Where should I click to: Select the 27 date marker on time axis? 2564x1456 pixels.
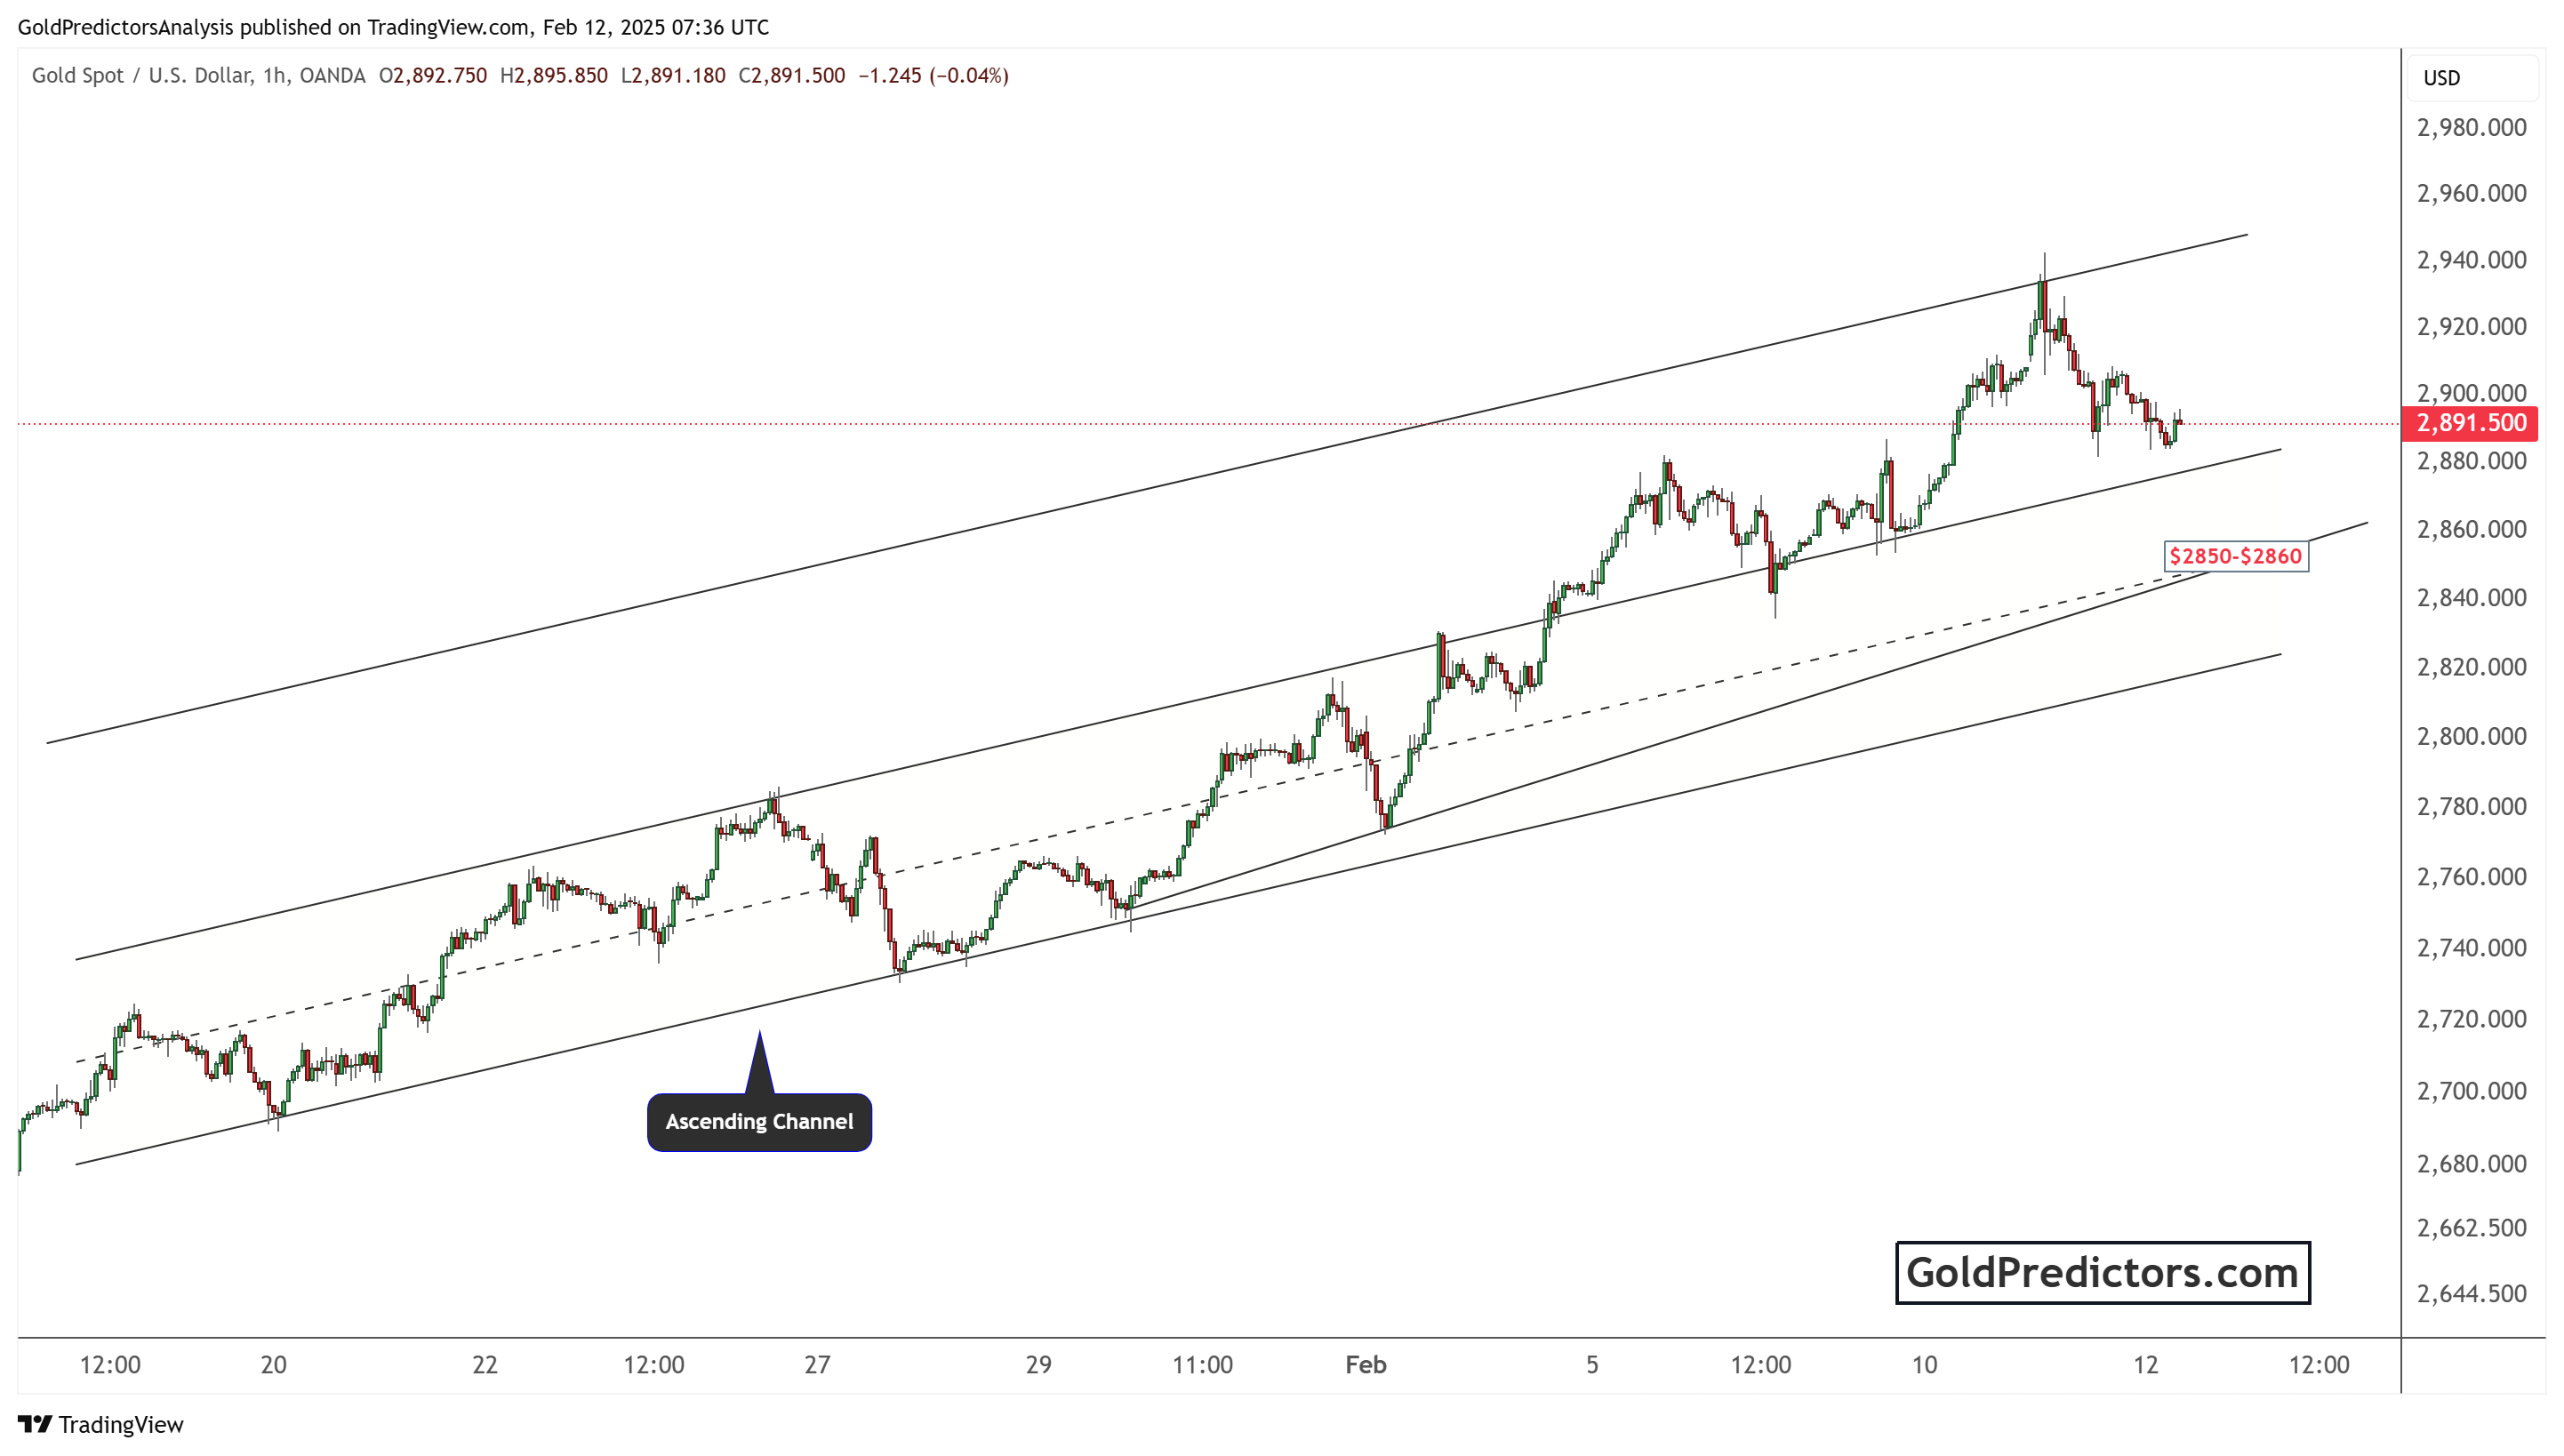click(x=817, y=1365)
